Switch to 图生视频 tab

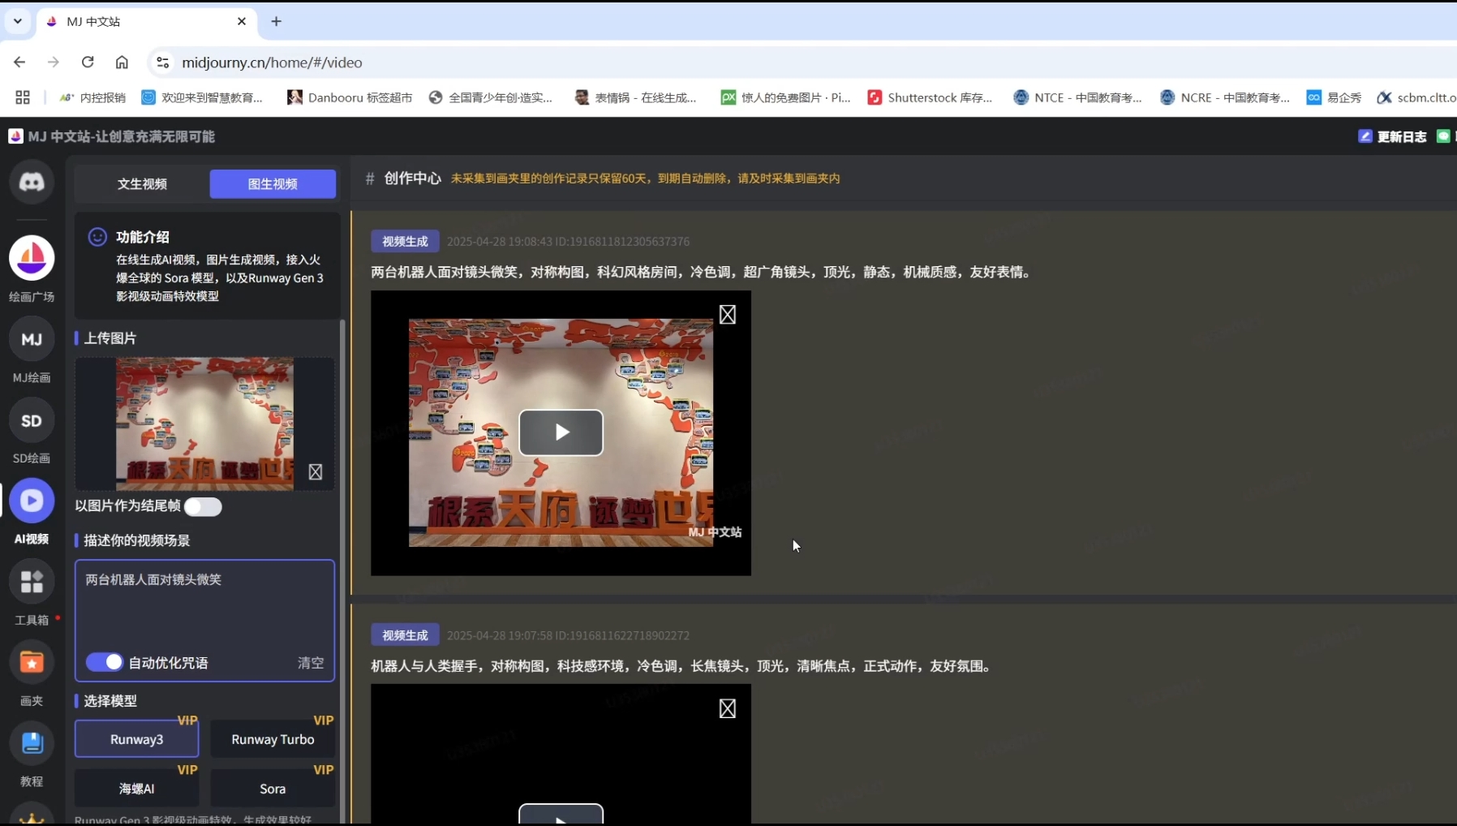coord(273,184)
